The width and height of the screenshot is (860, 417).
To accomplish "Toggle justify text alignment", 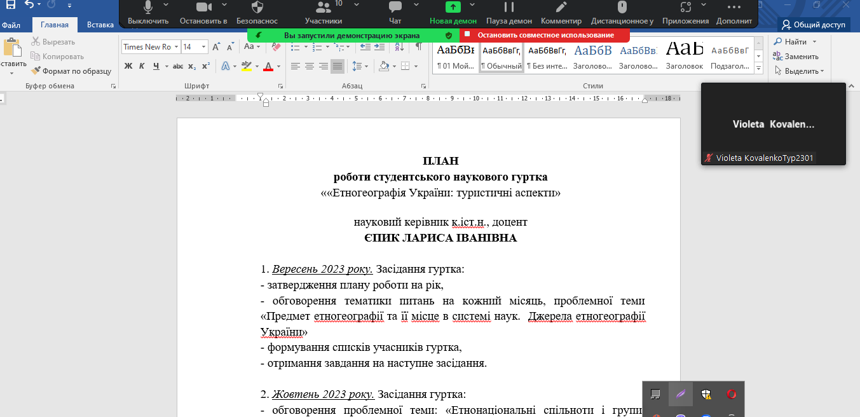I will tap(337, 66).
